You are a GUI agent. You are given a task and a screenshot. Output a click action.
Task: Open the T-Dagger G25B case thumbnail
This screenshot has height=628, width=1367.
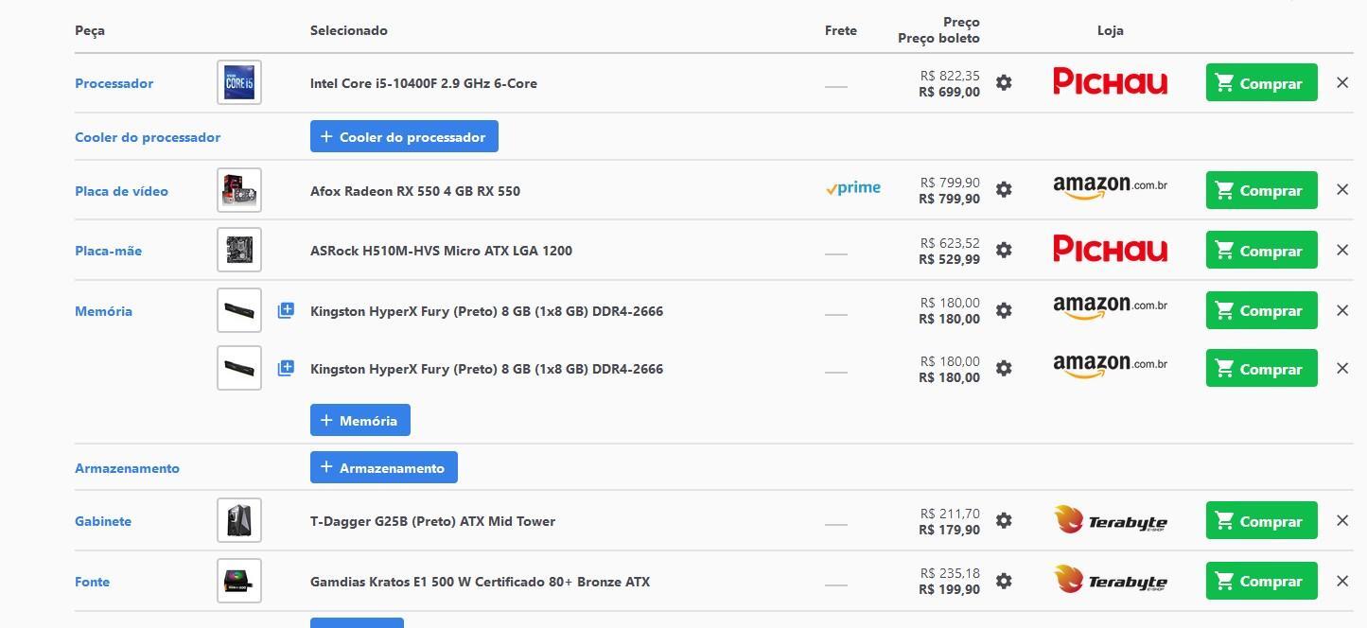tap(239, 521)
